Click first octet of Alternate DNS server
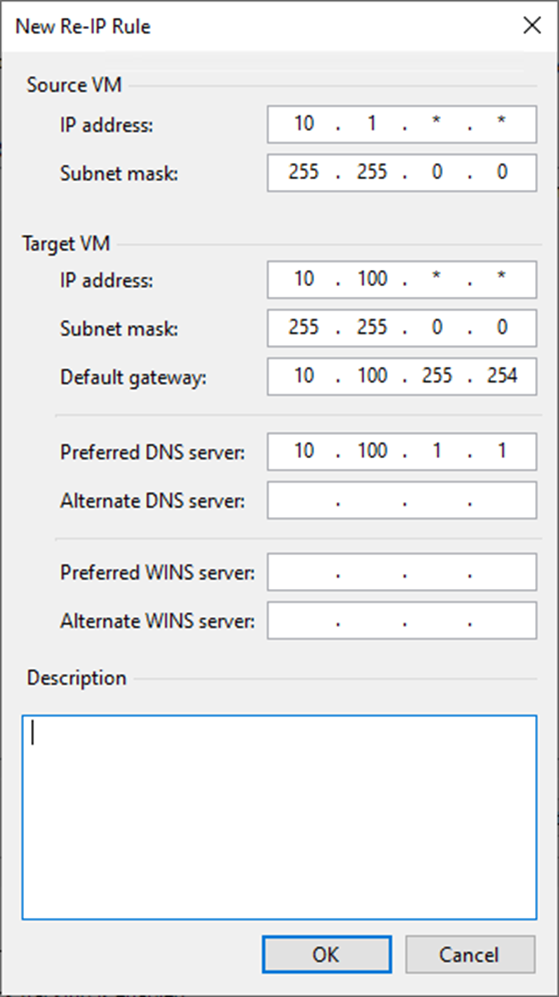This screenshot has width=559, height=997. click(x=304, y=500)
